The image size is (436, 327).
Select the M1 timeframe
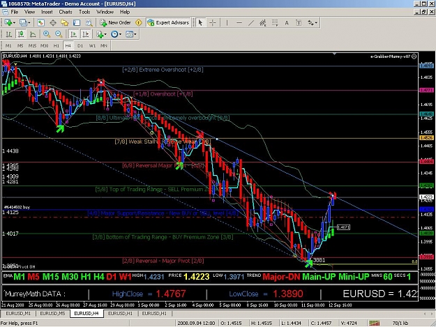tap(8, 45)
